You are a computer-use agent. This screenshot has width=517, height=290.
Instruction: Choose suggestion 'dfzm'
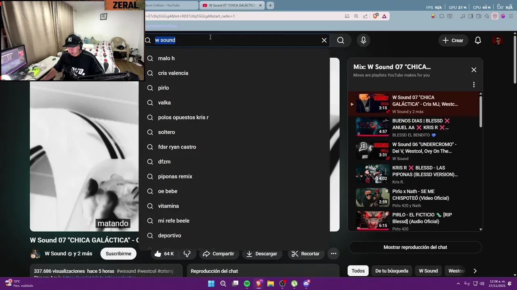[x=234, y=162]
